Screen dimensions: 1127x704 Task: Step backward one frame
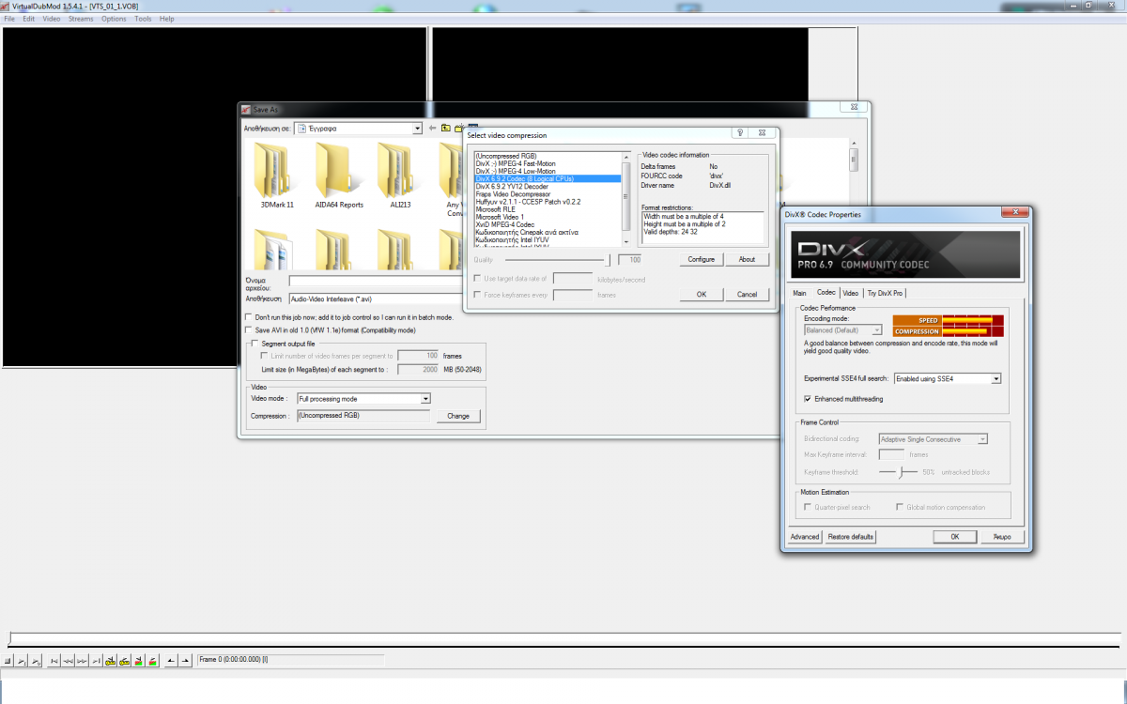69,661
